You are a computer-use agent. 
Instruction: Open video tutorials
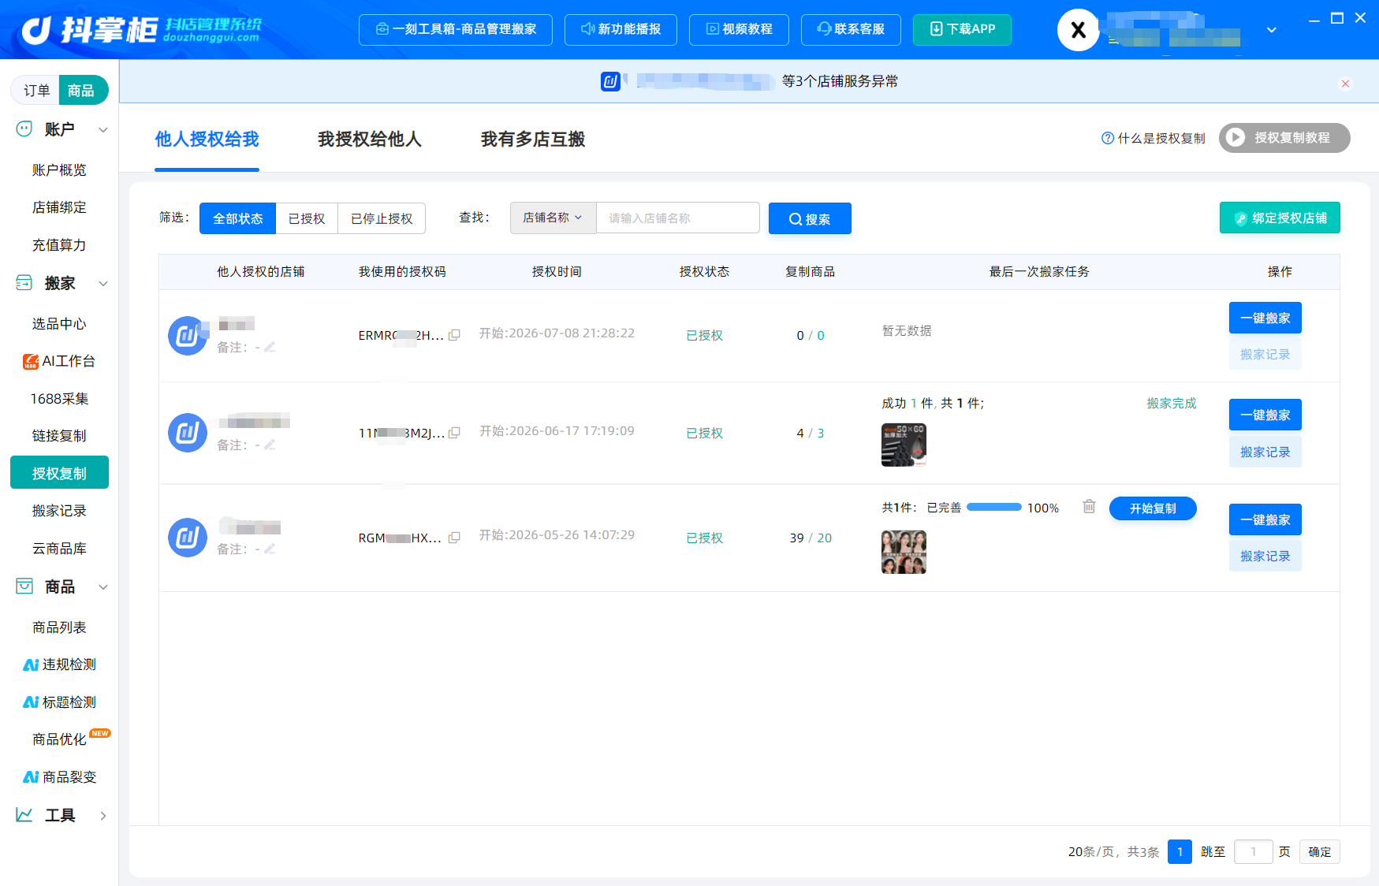(739, 29)
